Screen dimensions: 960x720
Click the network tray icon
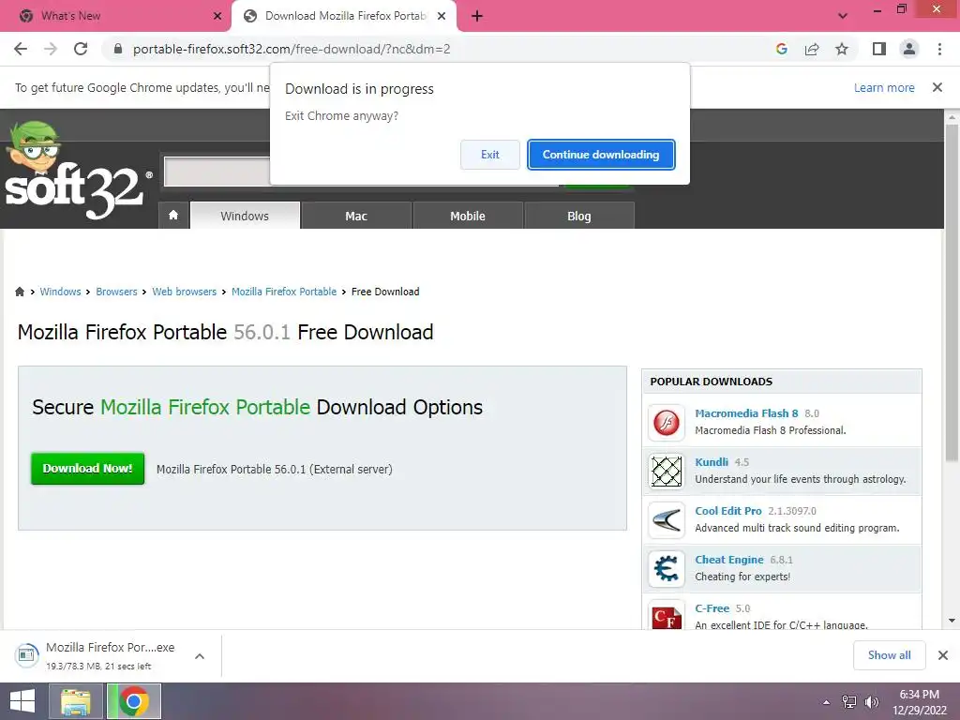click(849, 702)
